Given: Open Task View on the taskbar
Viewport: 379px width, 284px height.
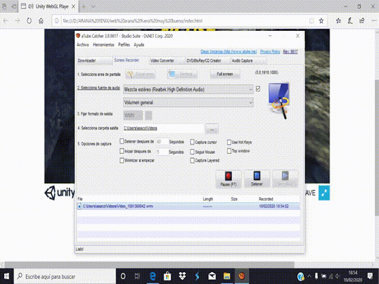Looking at the screenshot, I should (137, 276).
